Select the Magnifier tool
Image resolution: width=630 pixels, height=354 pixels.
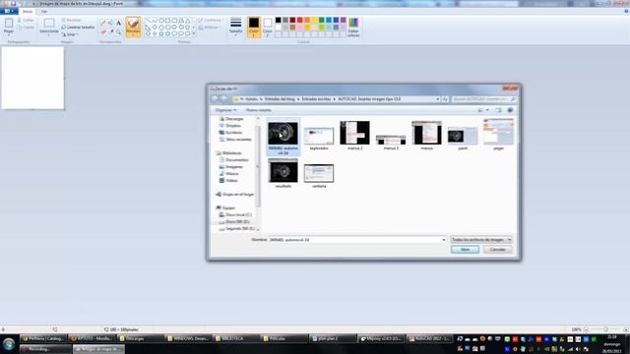[x=118, y=31]
